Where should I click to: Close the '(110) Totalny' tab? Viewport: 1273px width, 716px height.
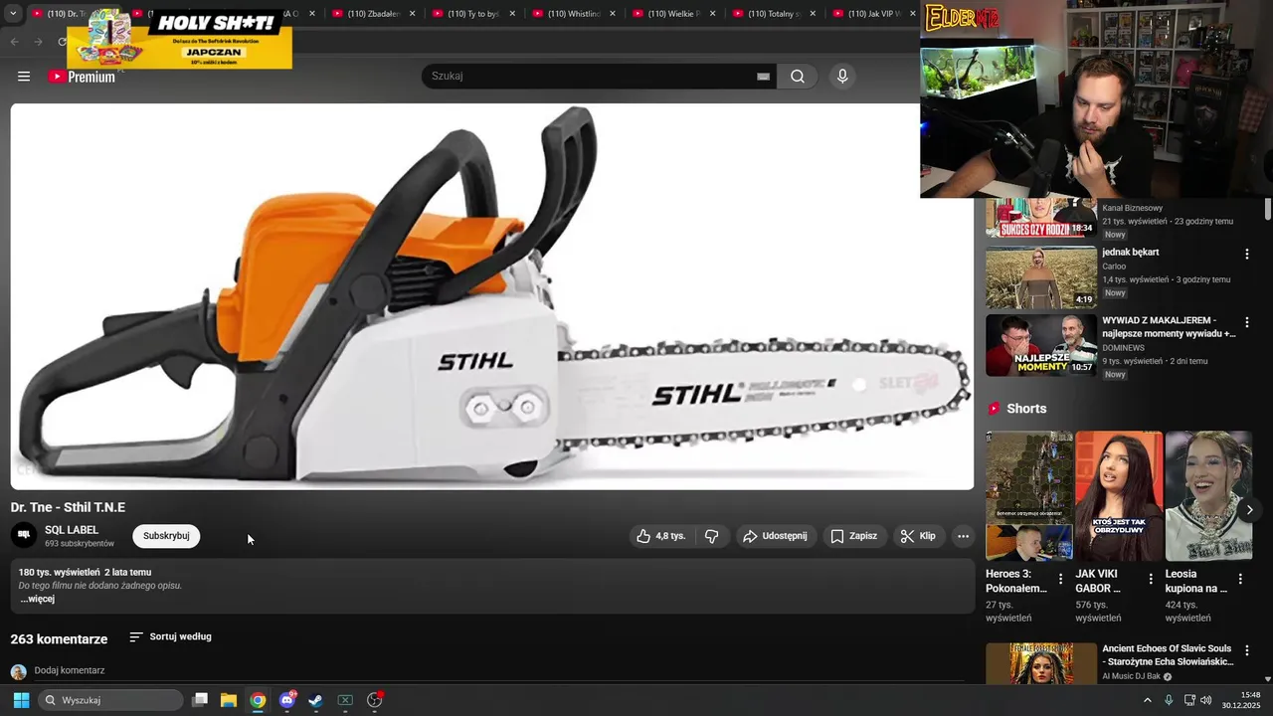coord(813,14)
